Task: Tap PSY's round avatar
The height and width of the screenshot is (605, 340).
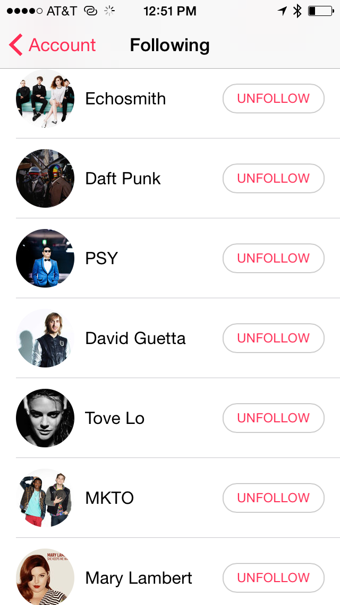Action: 45,258
